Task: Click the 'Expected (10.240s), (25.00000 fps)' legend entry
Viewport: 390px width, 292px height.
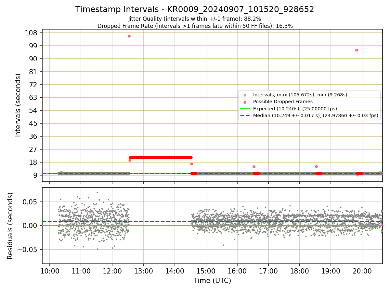Action: point(295,109)
